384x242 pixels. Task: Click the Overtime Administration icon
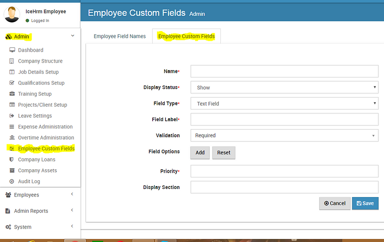(12, 138)
